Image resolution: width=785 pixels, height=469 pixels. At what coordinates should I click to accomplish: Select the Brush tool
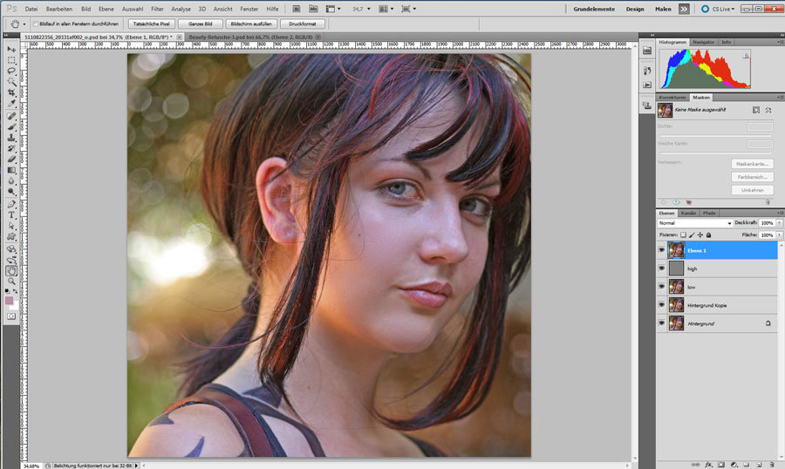(x=11, y=126)
